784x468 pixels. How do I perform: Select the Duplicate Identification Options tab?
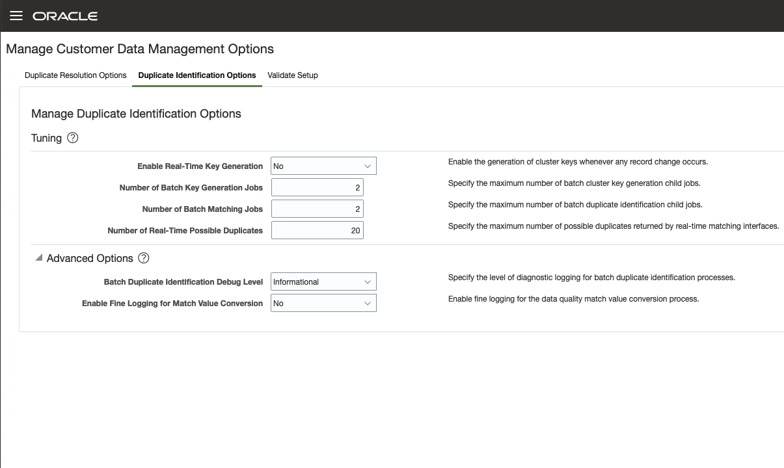pos(197,75)
